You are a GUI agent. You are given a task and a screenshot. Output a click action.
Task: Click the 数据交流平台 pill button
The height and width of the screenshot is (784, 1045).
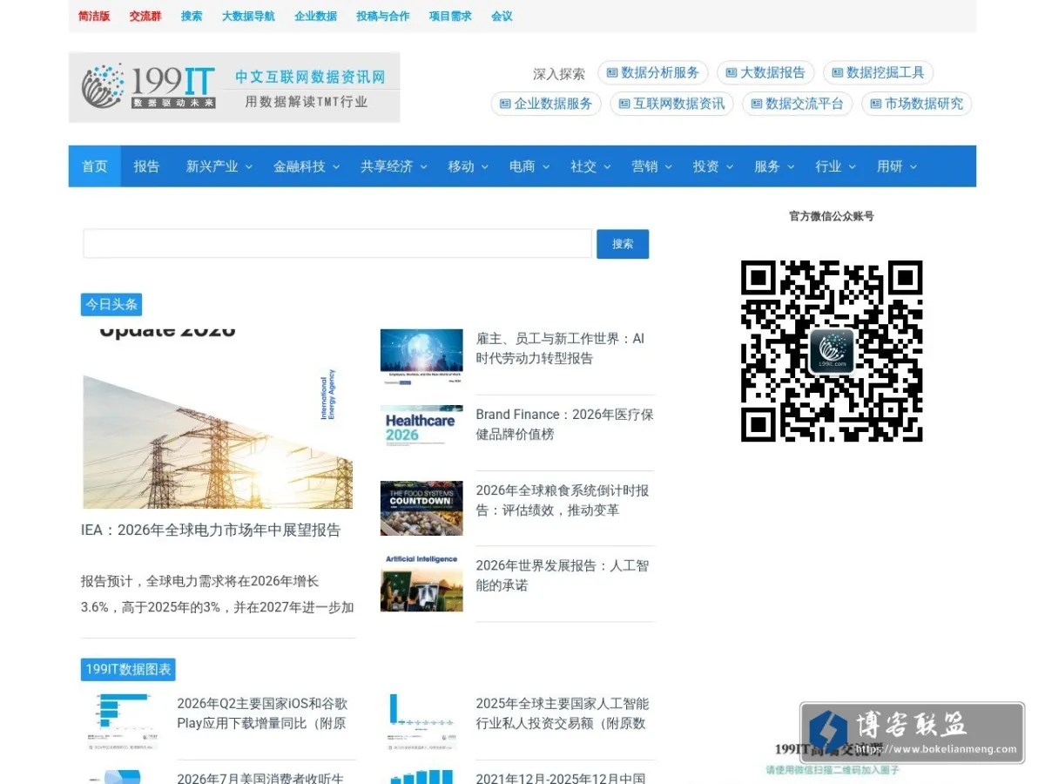(x=798, y=104)
